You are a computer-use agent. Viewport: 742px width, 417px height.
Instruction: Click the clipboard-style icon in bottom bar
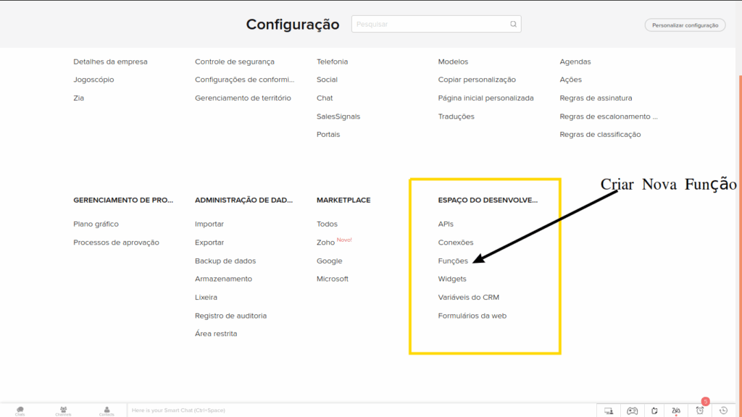point(654,411)
